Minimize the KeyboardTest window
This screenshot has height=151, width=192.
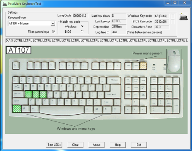coord(168,3)
